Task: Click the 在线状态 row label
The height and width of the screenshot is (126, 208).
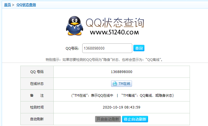Action: point(37,84)
